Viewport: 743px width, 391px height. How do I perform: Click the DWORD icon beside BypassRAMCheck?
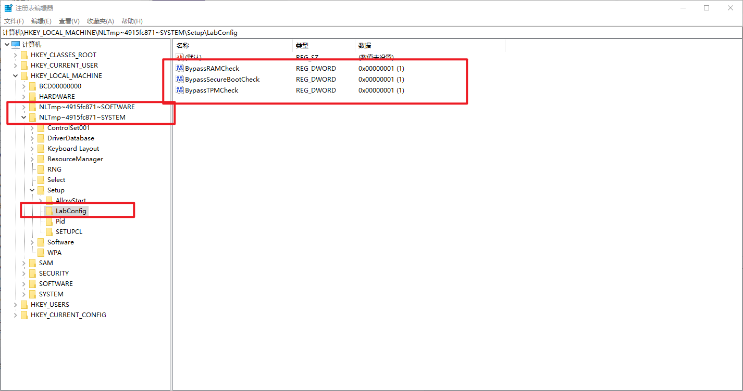point(180,69)
